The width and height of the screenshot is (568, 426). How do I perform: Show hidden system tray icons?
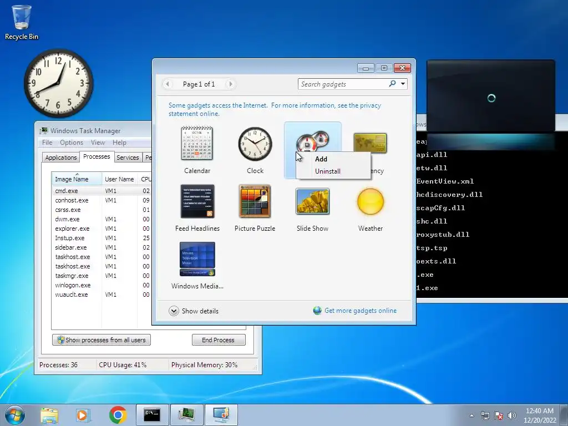pyautogui.click(x=471, y=415)
